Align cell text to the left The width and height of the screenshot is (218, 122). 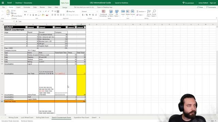point(52,15)
